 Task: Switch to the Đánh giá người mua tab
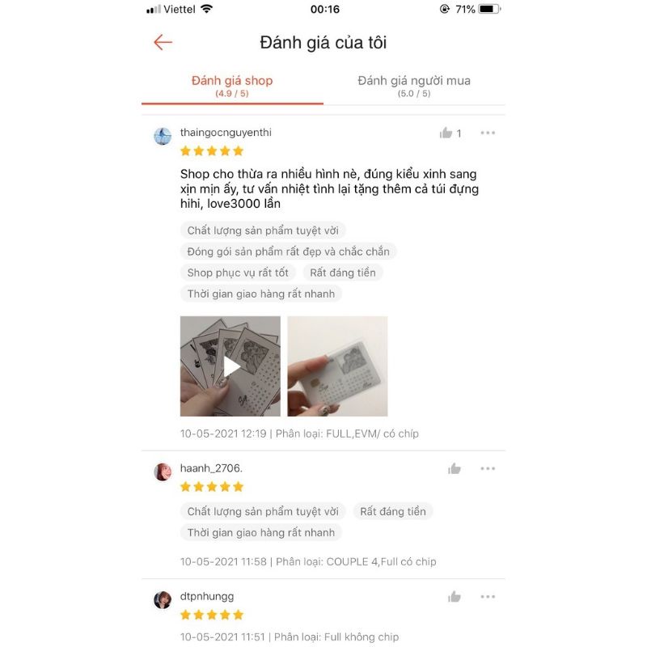click(414, 86)
